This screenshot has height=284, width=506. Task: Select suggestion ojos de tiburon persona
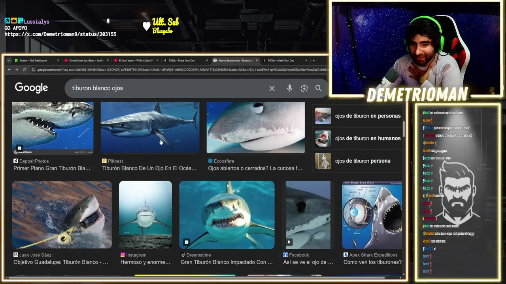(363, 161)
